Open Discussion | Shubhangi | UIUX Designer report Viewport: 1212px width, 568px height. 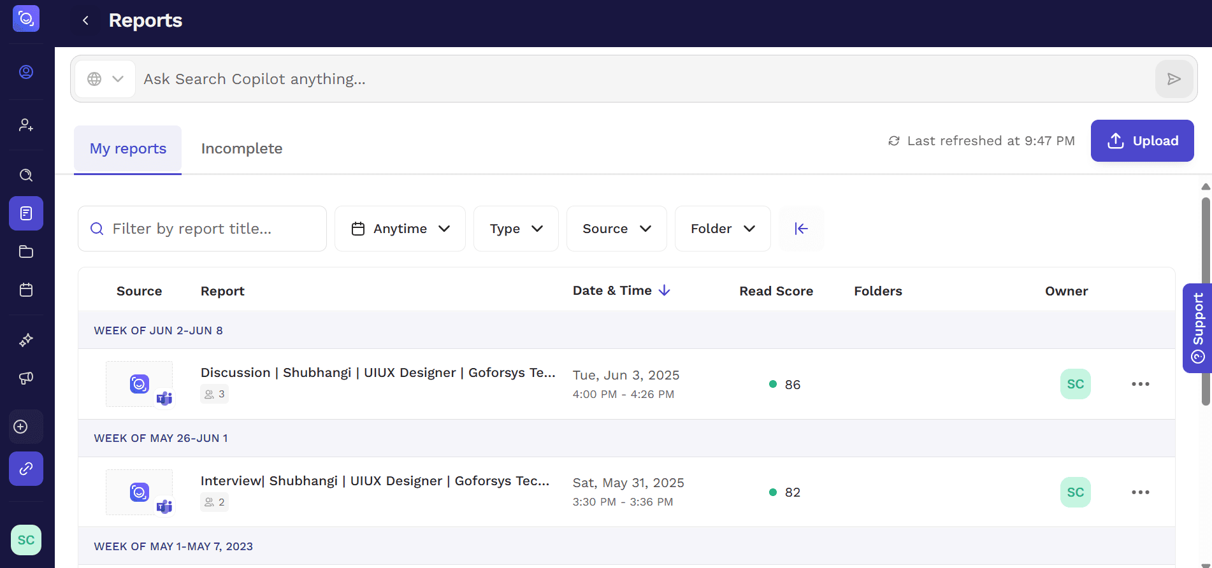(x=378, y=373)
